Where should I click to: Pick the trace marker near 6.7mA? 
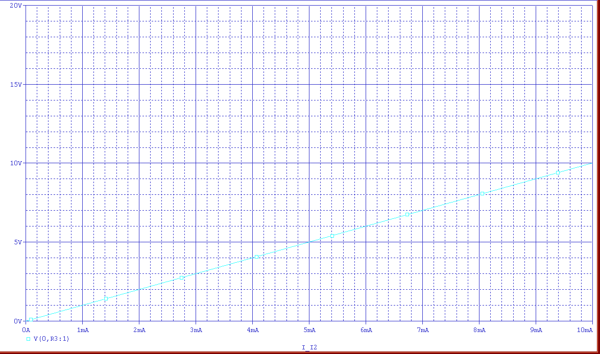(407, 215)
